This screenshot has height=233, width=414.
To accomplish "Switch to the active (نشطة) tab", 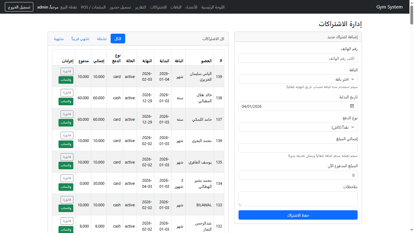I will (102, 39).
